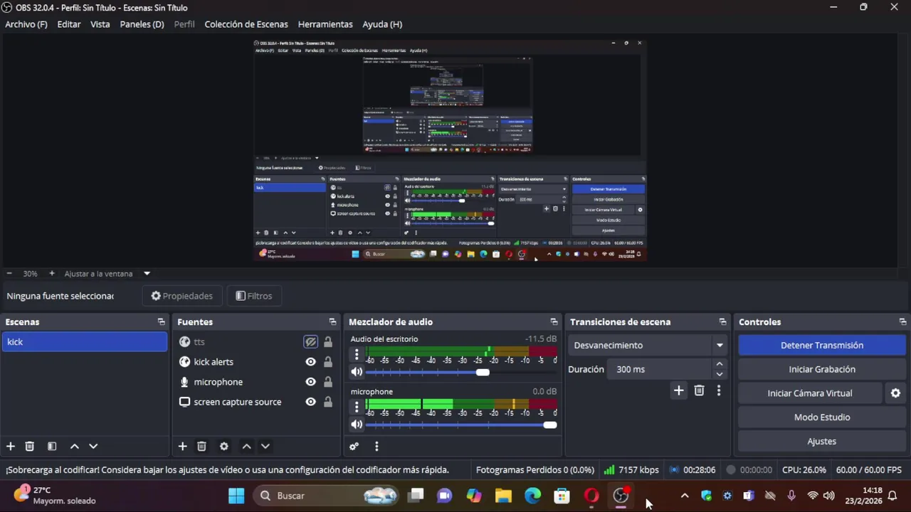Move source up arrow in Fuentes
Screen dimensions: 911x512
coord(246,446)
